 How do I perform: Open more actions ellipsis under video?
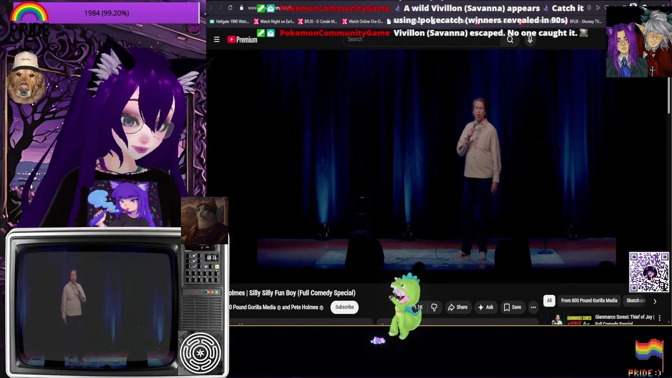point(533,307)
